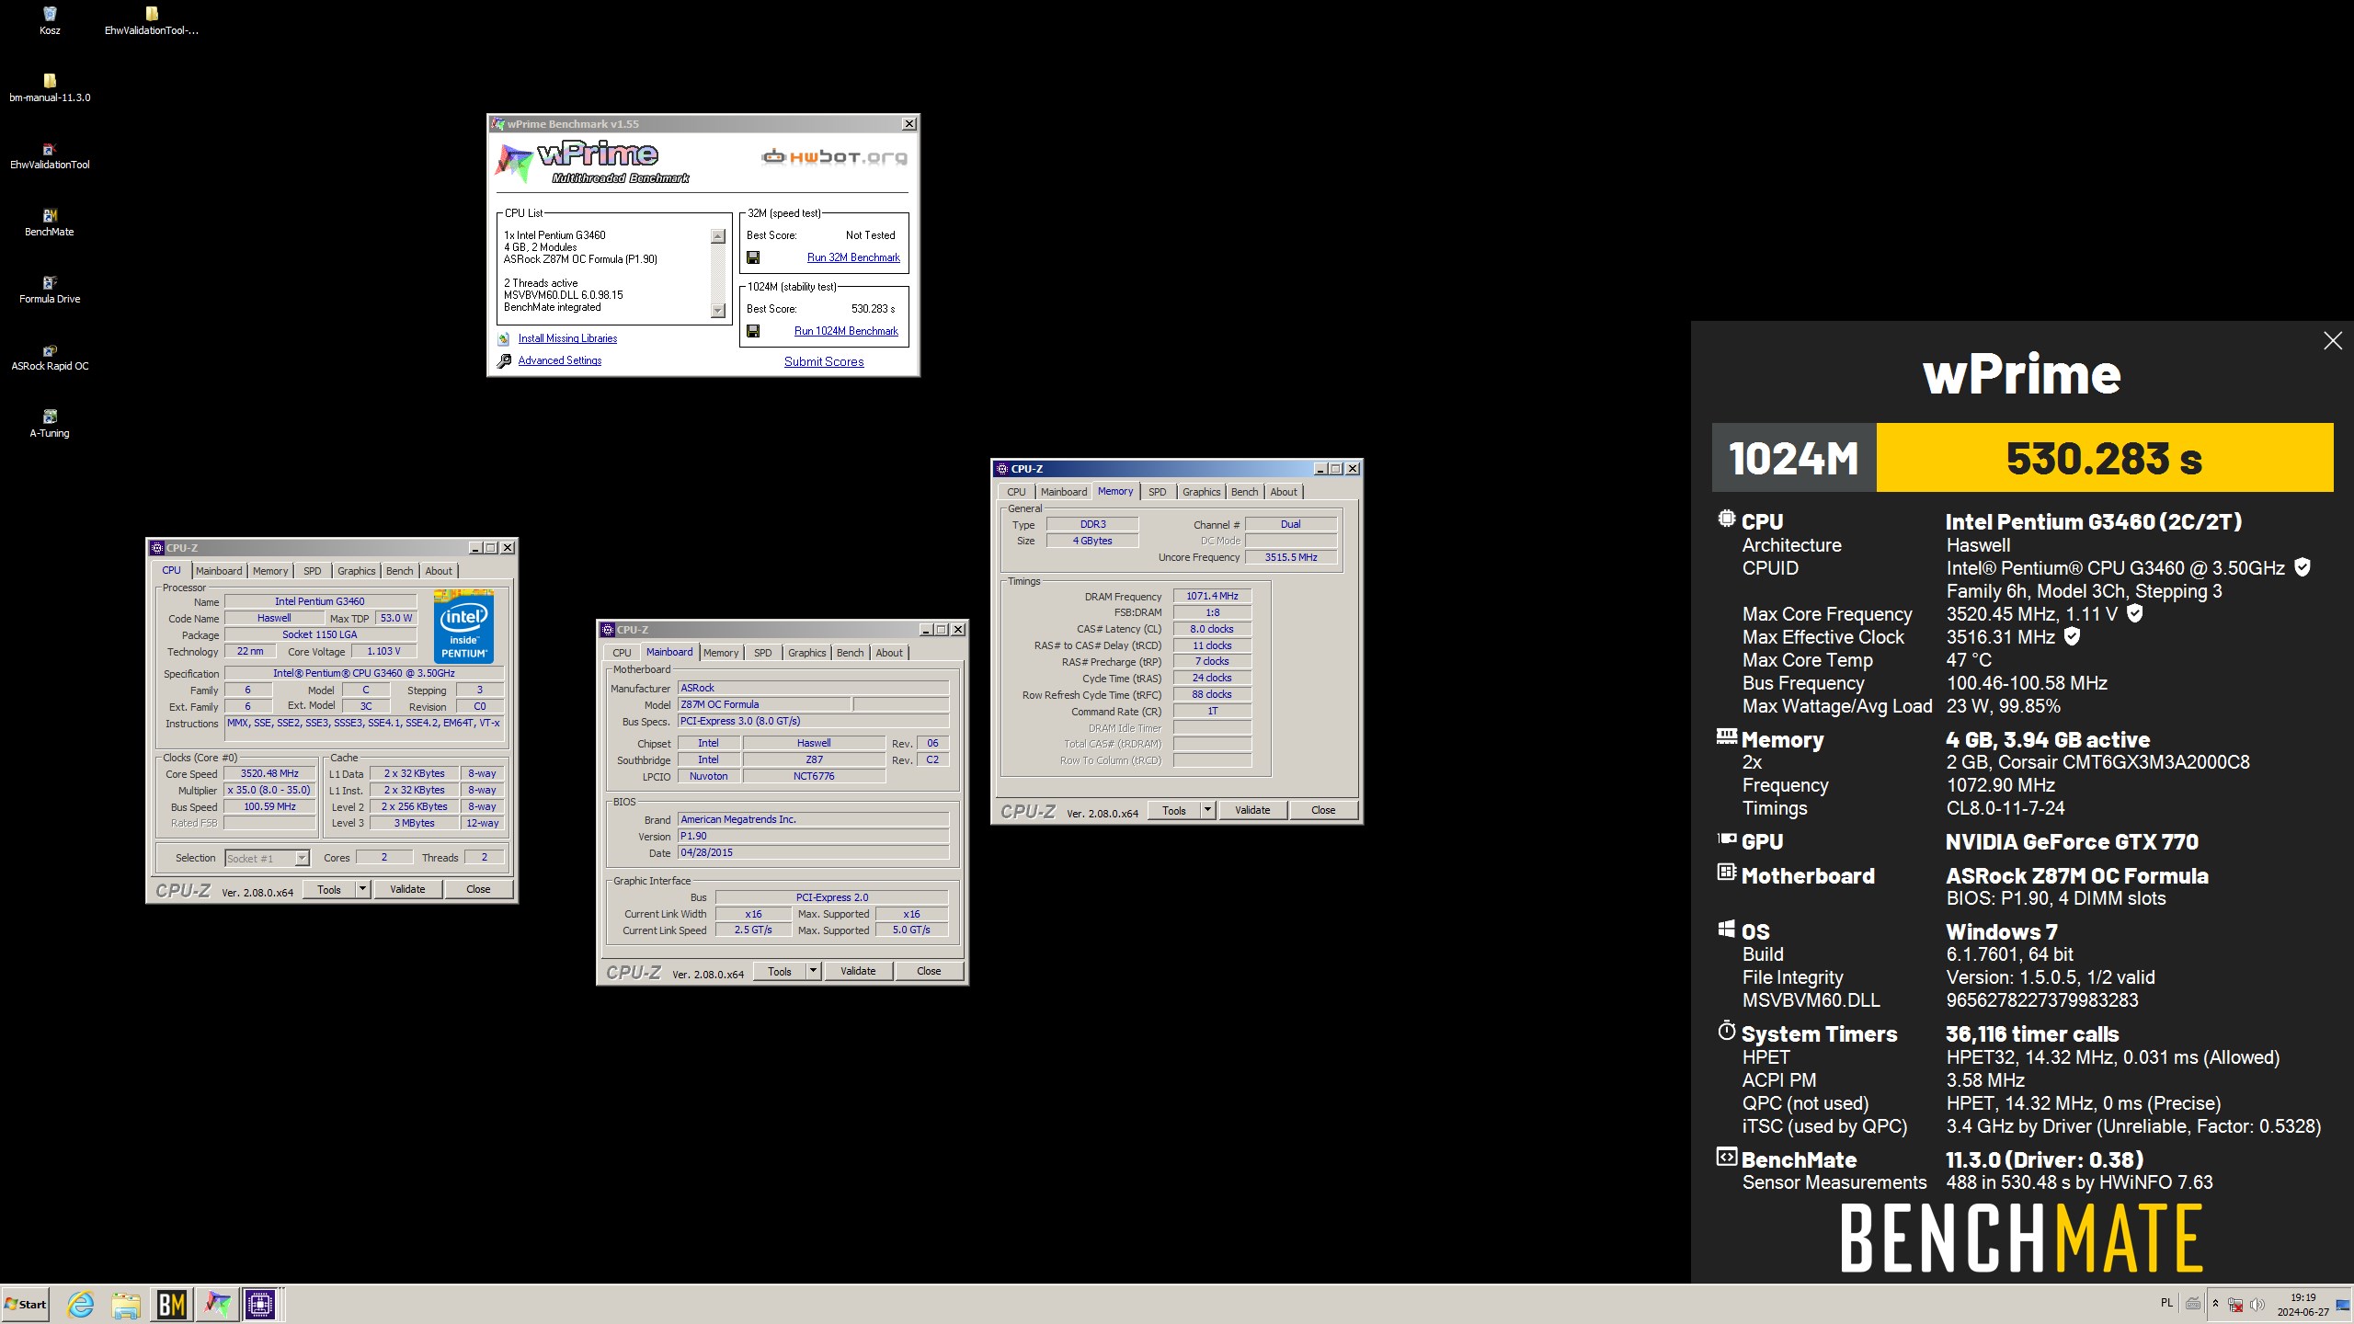Open the Start menu
This screenshot has width=2354, height=1324.
coord(26,1304)
